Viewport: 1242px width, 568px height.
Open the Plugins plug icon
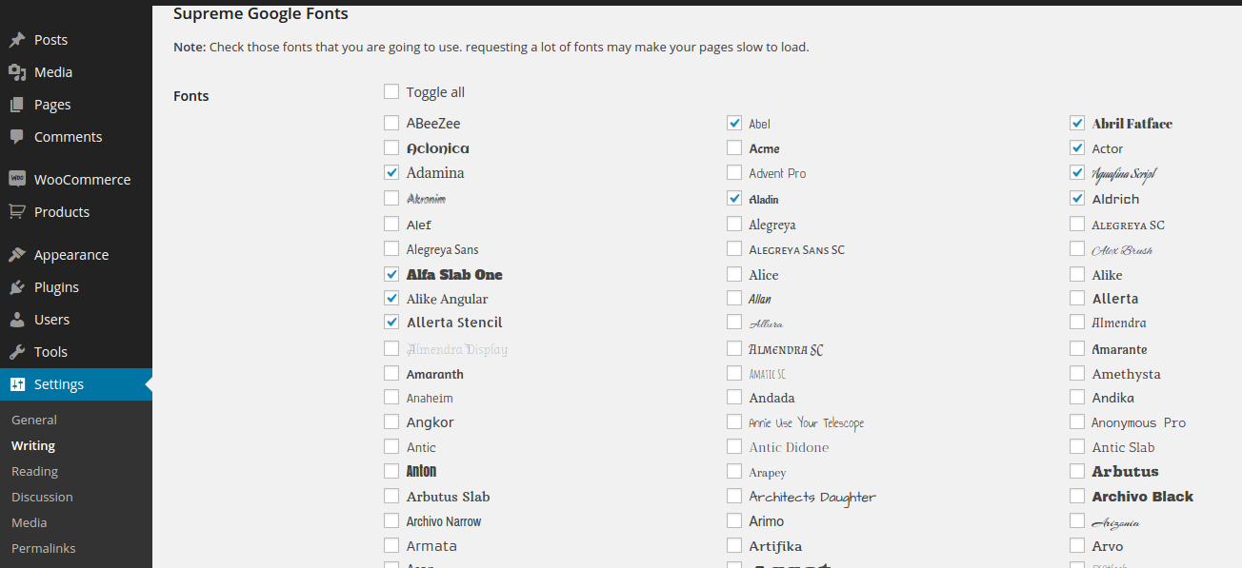tap(17, 287)
